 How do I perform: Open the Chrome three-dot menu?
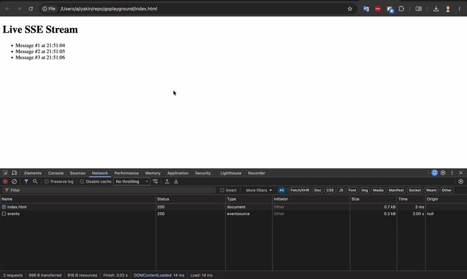(459, 9)
